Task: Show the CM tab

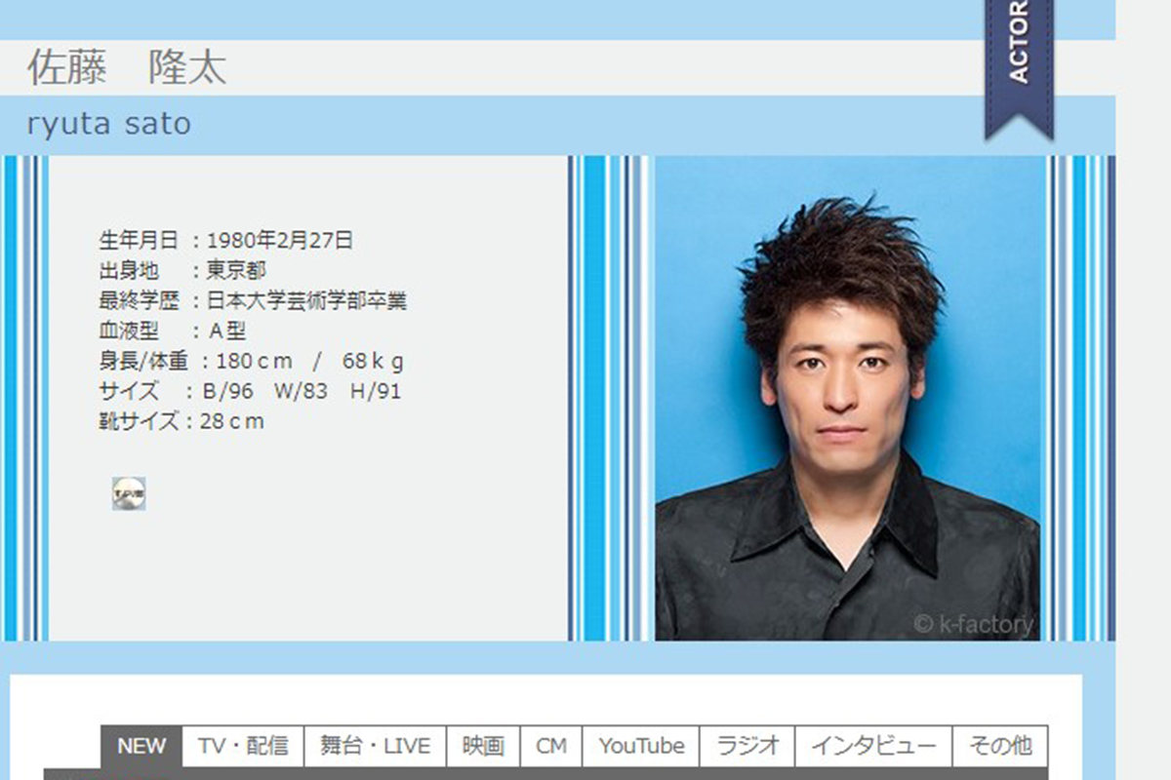Action: (x=551, y=747)
